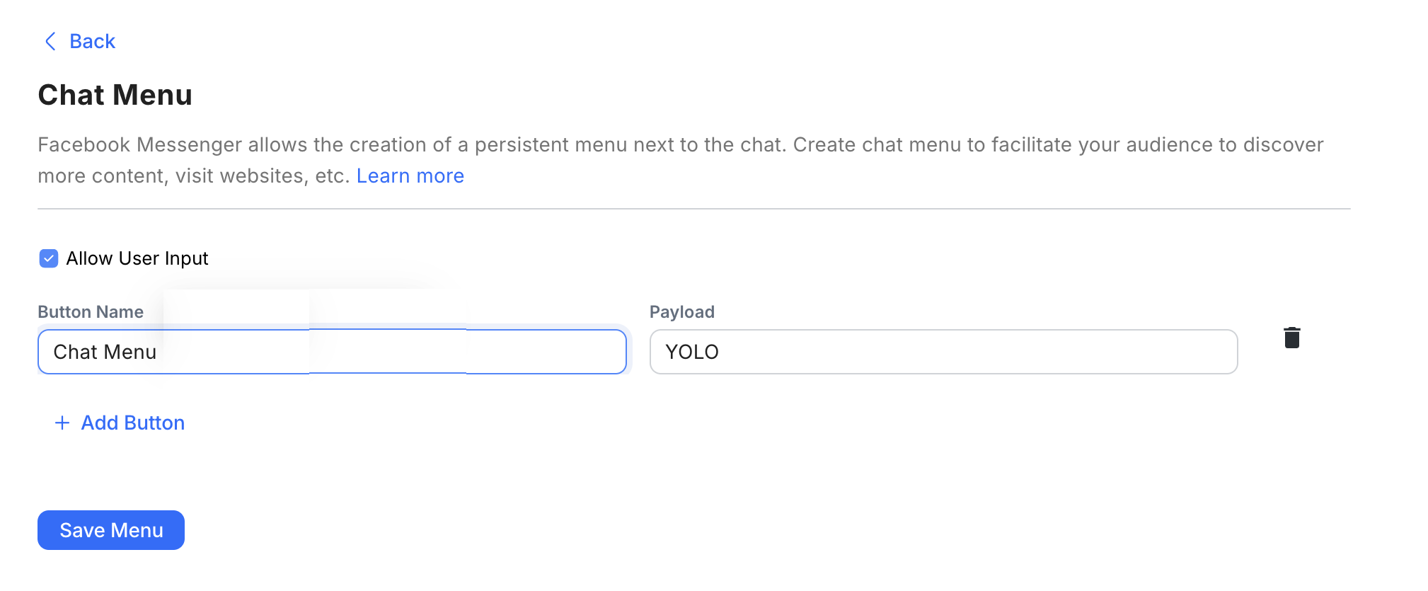
Task: Click the YOLO text in Payload field
Action: click(692, 352)
